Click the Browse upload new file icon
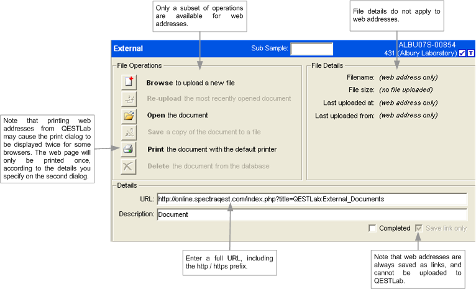Image resolution: width=476 pixels, height=289 pixels. tap(128, 82)
